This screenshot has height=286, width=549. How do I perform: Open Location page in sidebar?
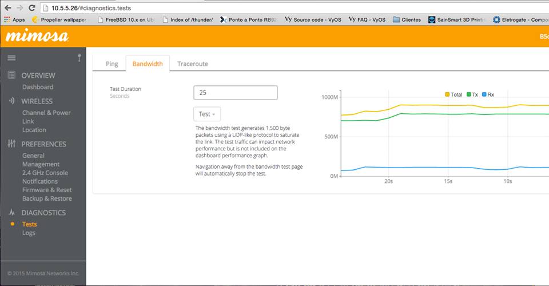point(34,130)
